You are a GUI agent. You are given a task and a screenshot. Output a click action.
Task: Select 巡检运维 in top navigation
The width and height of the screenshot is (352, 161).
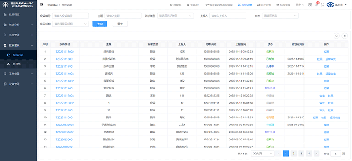(245, 5)
